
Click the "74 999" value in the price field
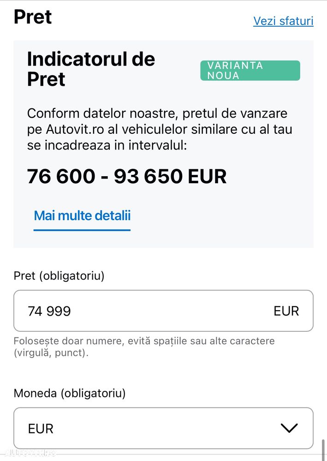tap(49, 311)
